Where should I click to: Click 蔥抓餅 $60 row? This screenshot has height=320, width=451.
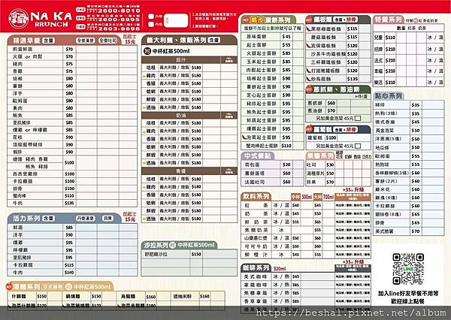338,103
